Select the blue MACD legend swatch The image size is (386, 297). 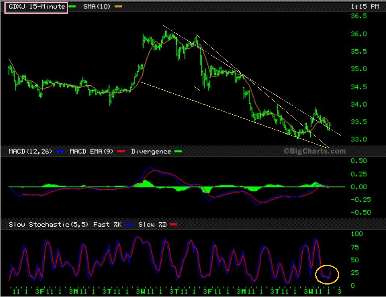pos(60,152)
